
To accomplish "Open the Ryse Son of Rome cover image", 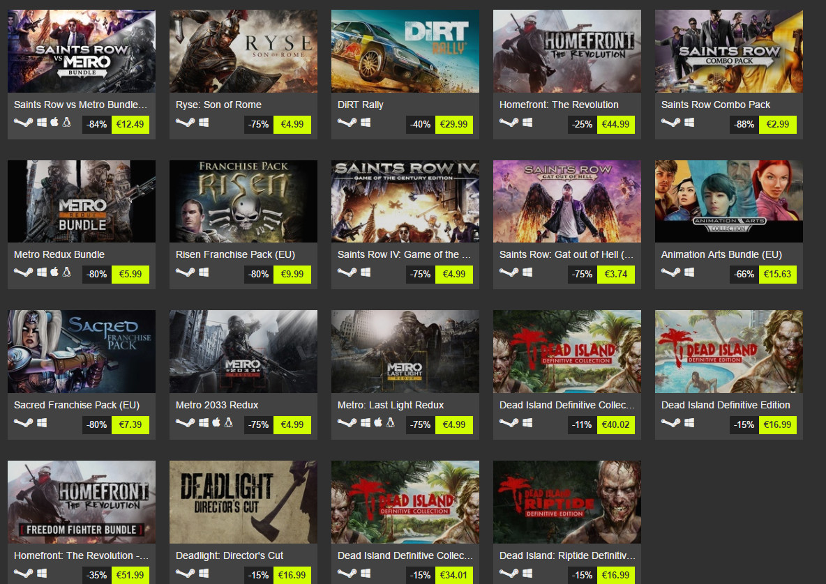I will coord(243,51).
